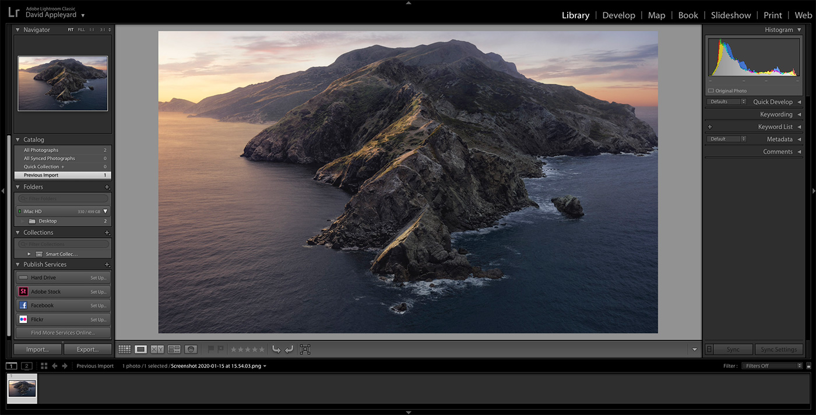
Task: Select Loupe view icon in toolbar
Action: (140, 349)
